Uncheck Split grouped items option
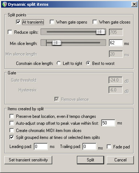 tap(12, 137)
